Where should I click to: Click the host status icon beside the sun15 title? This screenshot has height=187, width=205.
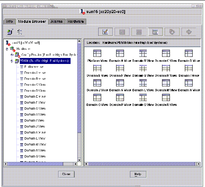83,12
